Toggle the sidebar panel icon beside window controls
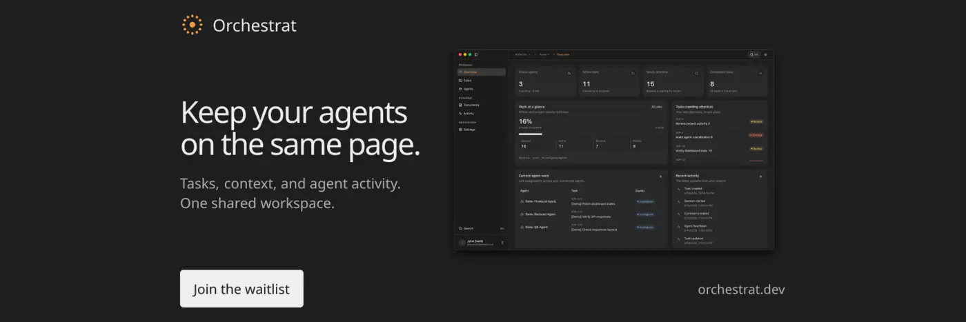 coord(476,54)
